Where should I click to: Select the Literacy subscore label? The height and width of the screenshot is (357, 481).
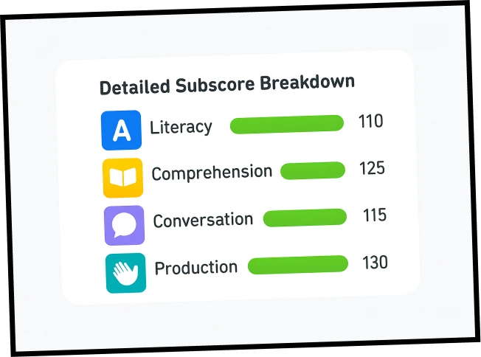[181, 127]
